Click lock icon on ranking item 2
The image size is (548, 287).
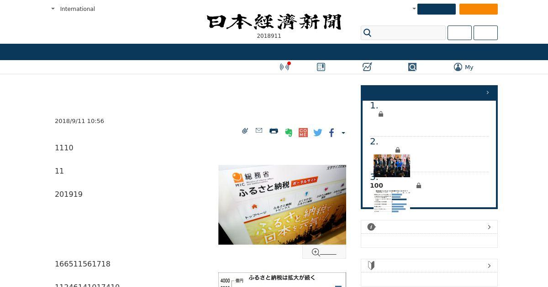(x=398, y=150)
